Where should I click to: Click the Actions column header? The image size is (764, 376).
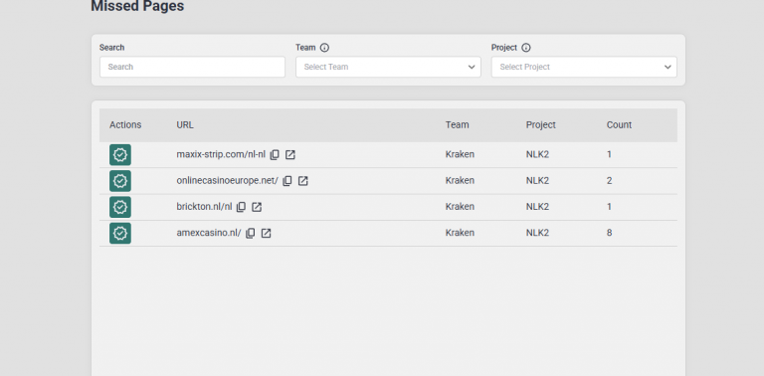pos(125,124)
